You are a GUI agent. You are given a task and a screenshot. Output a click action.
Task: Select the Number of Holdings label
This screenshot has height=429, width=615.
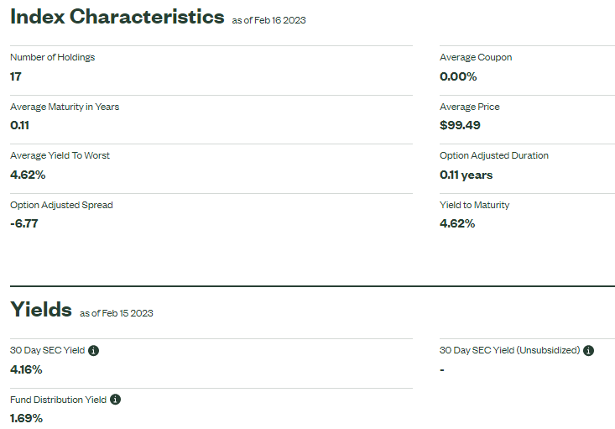(x=53, y=57)
